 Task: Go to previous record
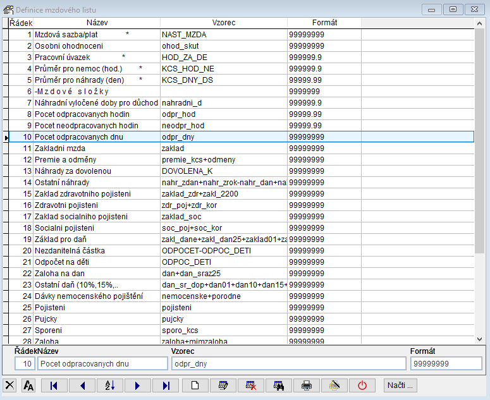82,385
